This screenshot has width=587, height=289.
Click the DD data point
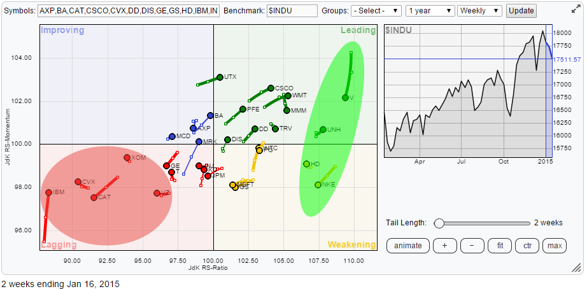255,129
